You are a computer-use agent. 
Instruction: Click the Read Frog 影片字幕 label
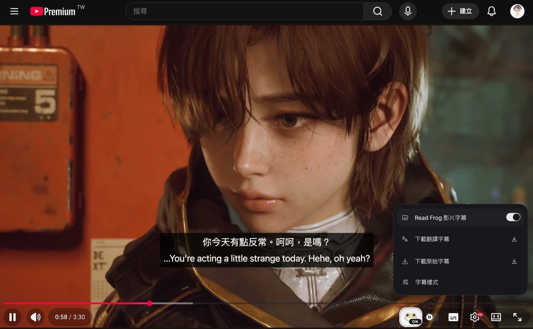pos(441,218)
